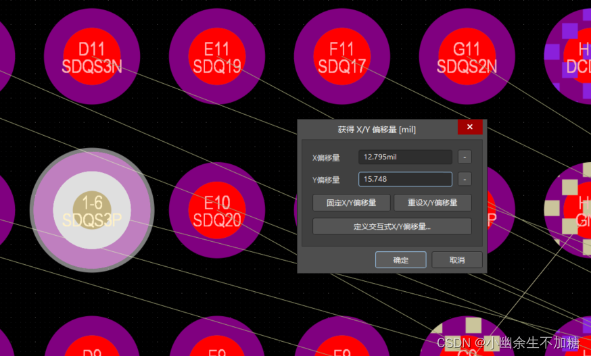Negate the Y offset with minus button
Viewport: 591px width, 356px height.
click(465, 179)
